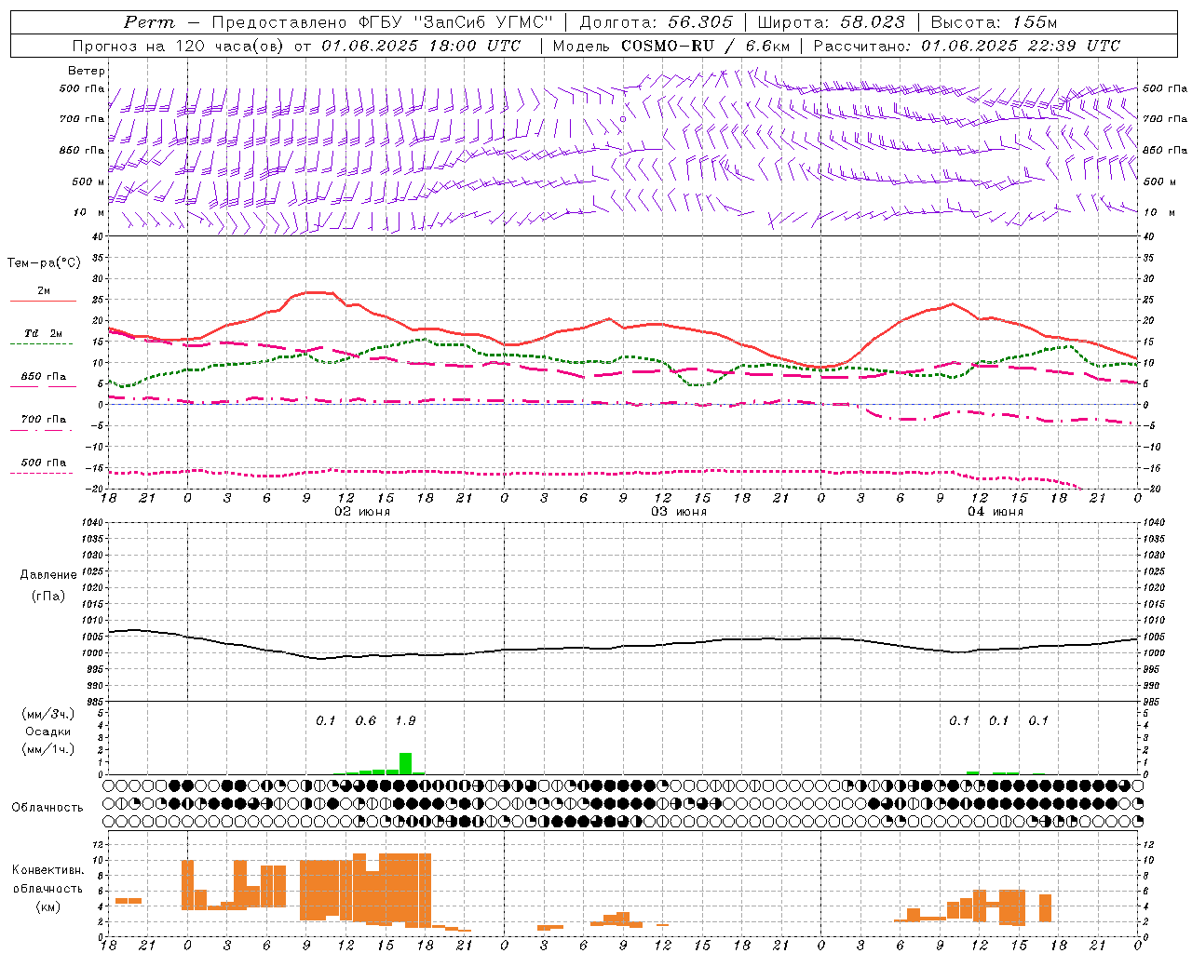The height and width of the screenshot is (953, 1192).
Task: Click the "Осадки" precipitation label
Action: point(47,731)
